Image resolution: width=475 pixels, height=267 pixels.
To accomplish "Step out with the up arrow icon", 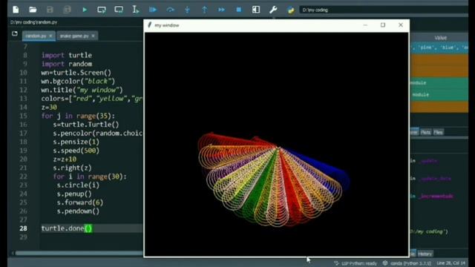I will point(205,10).
